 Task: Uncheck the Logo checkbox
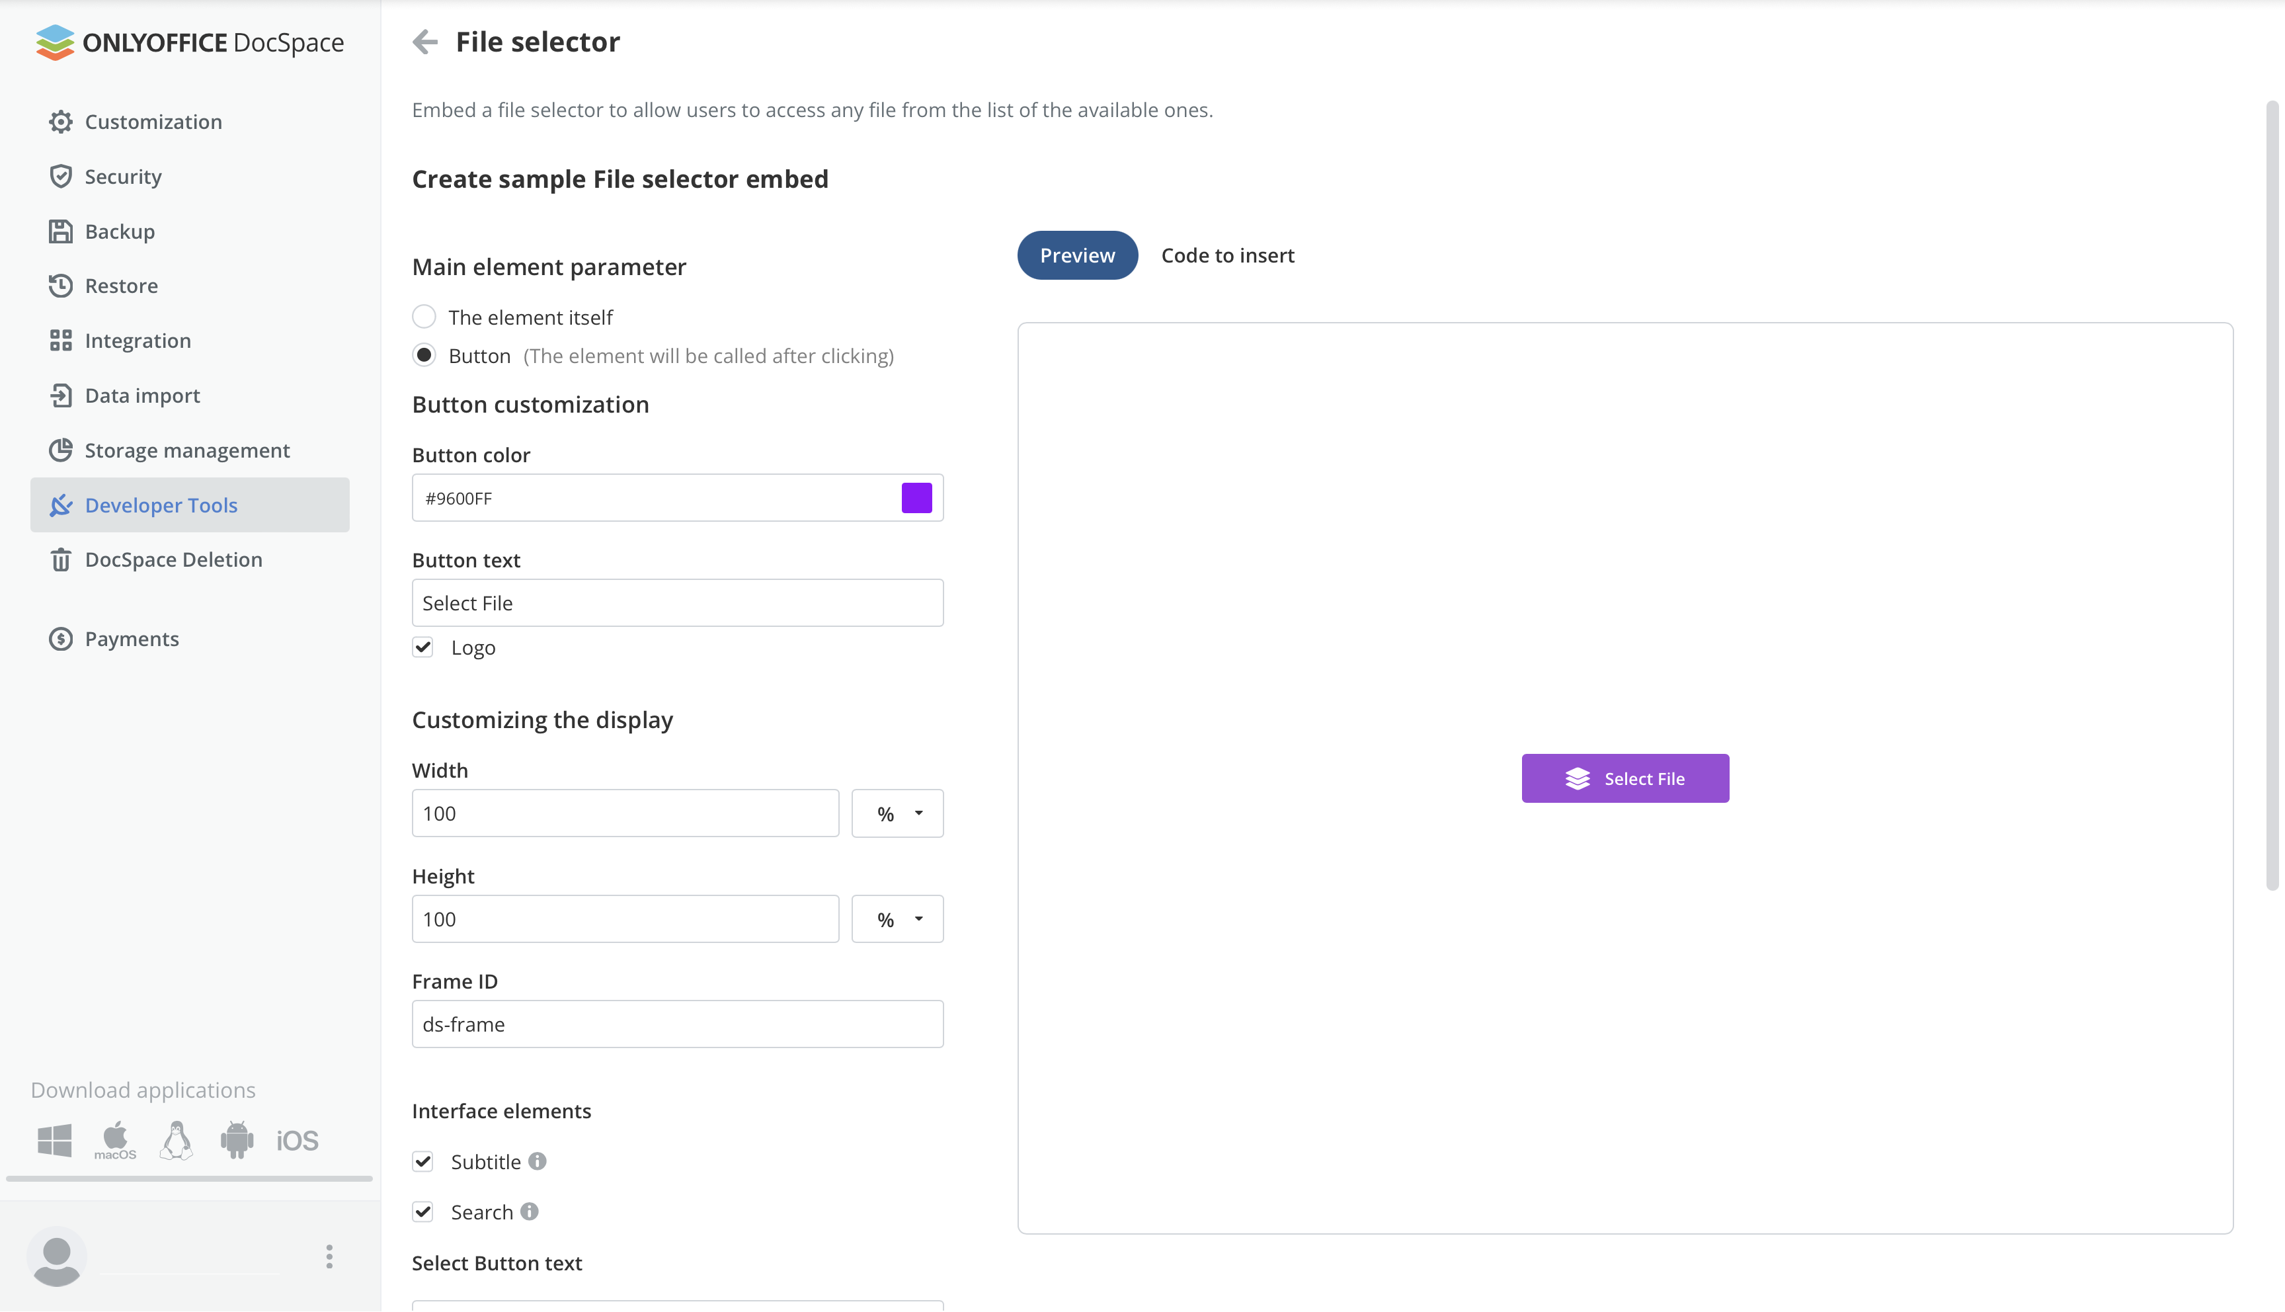tap(423, 647)
